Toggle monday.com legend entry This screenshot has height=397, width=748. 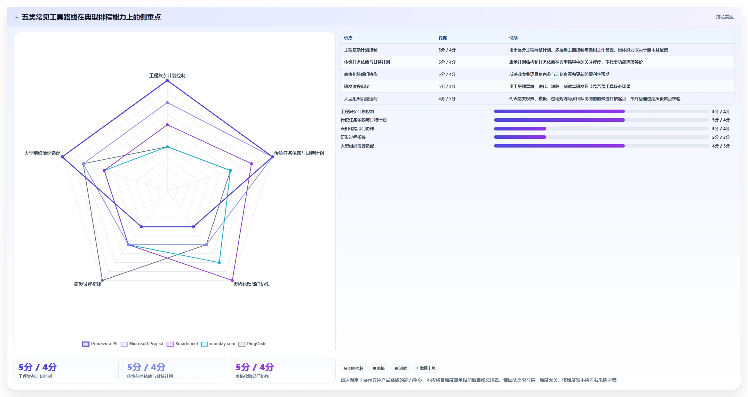pos(218,344)
